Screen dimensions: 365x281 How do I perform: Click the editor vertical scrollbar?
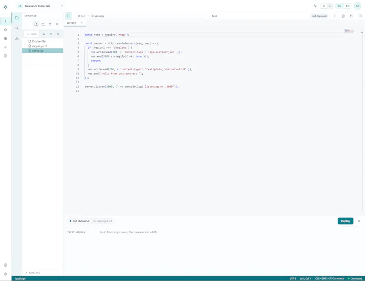(362, 121)
